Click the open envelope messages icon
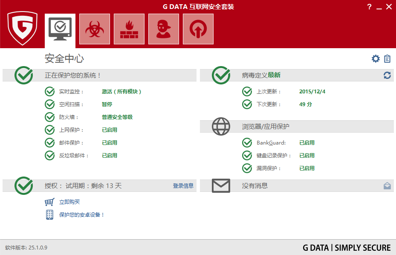 click(387, 186)
